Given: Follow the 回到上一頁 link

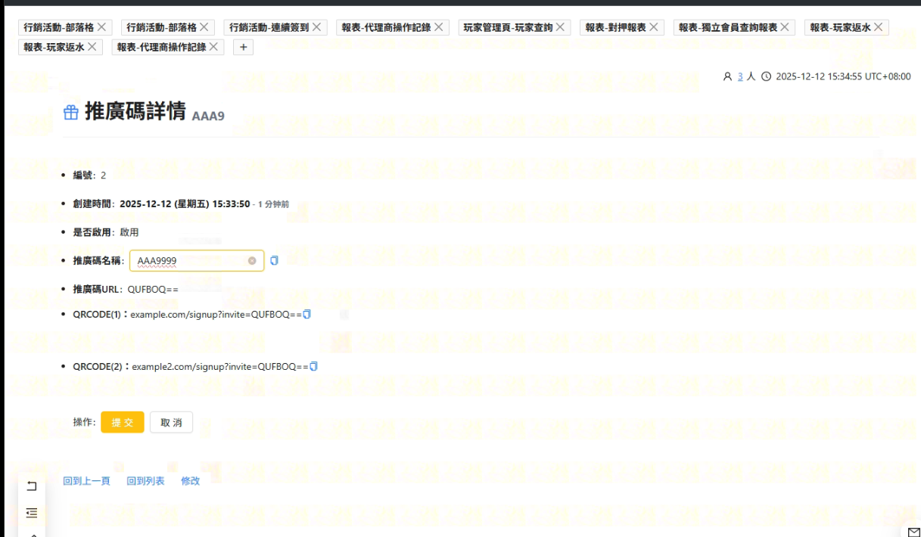Looking at the screenshot, I should click(86, 481).
